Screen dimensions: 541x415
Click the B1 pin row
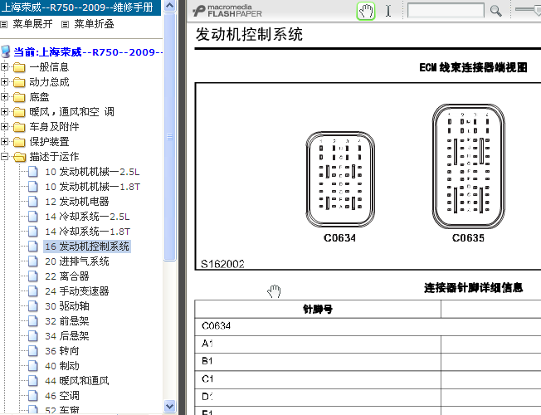pos(368,362)
